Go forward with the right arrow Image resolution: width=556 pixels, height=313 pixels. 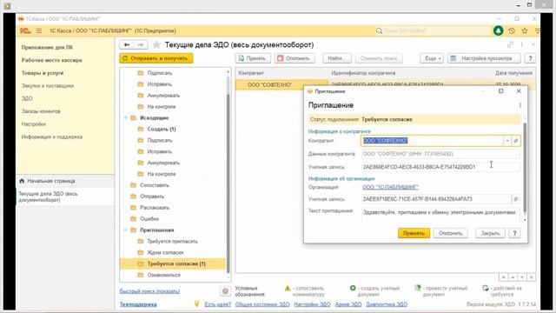[141, 44]
